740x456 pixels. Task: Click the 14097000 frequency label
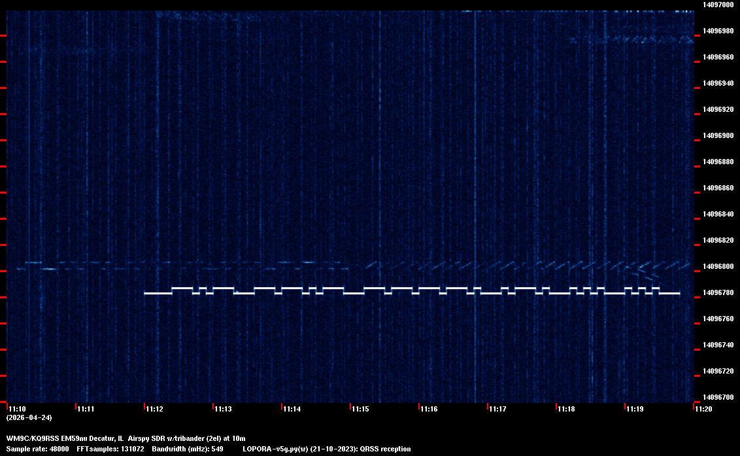coord(717,5)
